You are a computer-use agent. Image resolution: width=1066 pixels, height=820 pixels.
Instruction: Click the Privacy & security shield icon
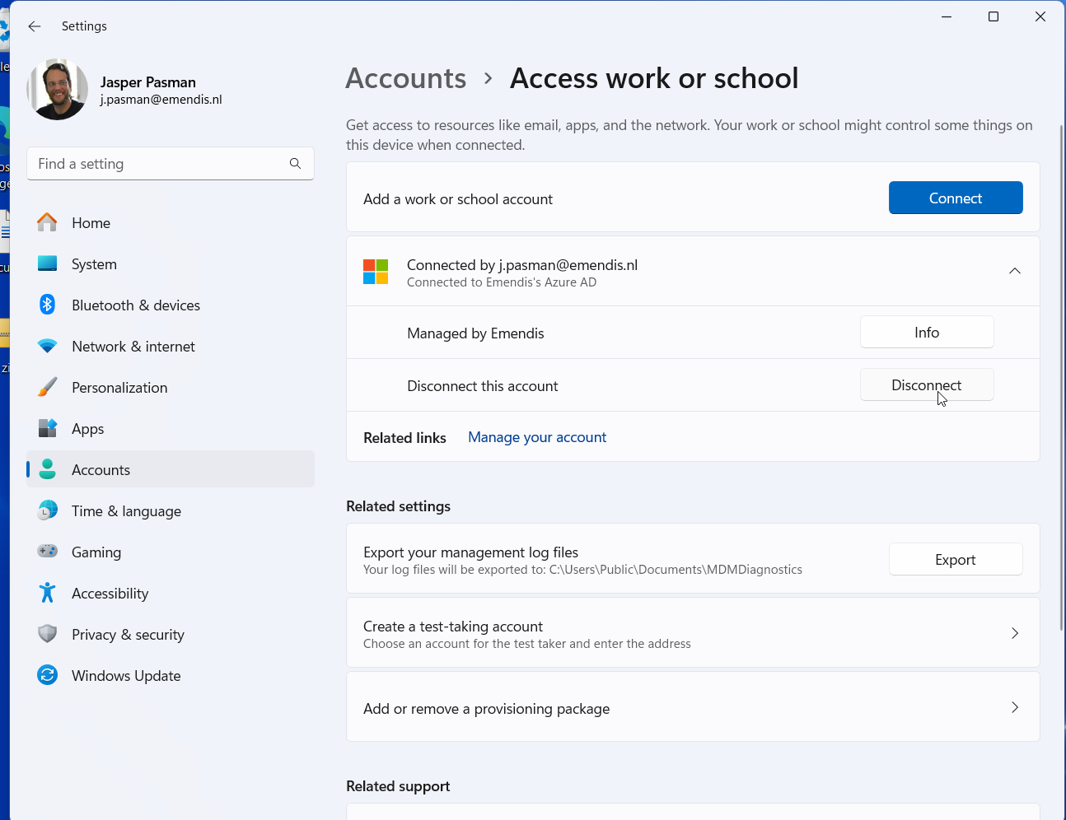tap(48, 635)
